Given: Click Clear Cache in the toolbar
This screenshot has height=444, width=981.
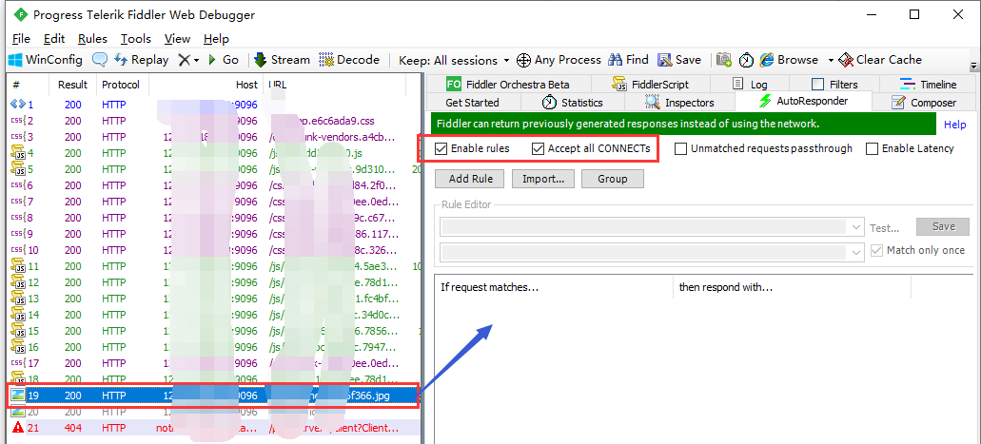Looking at the screenshot, I should 879,60.
